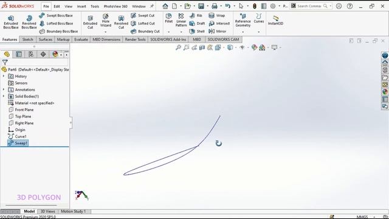This screenshot has width=389, height=219.
Task: Open the Hole Wizard tool
Action: pyautogui.click(x=105, y=20)
